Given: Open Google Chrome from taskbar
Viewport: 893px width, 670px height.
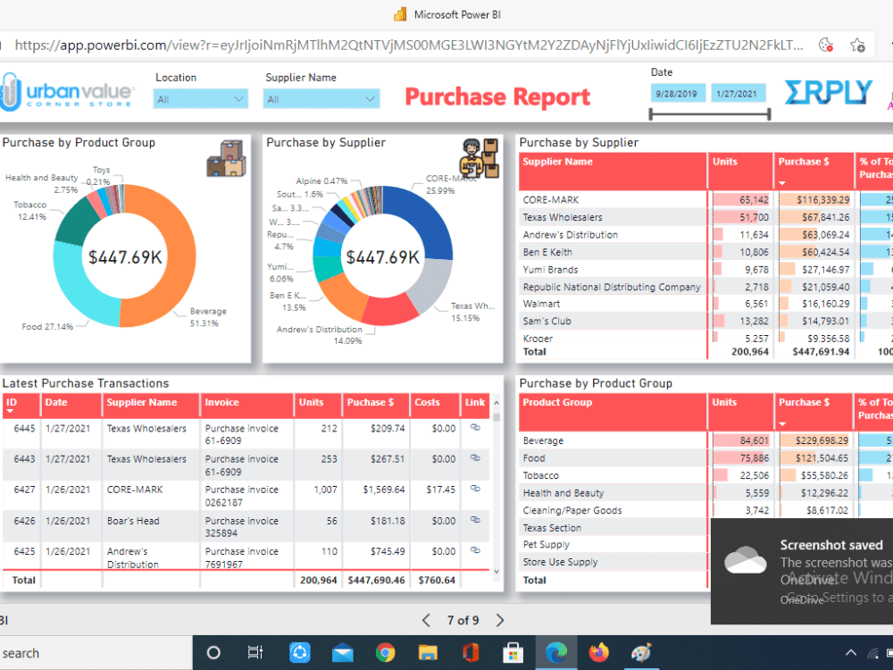Looking at the screenshot, I should coord(386,653).
